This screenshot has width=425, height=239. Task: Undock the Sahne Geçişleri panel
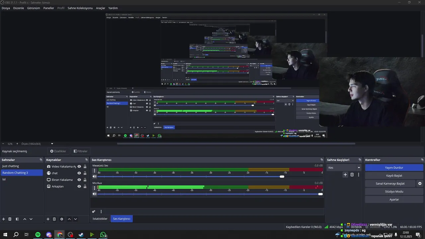point(360,160)
